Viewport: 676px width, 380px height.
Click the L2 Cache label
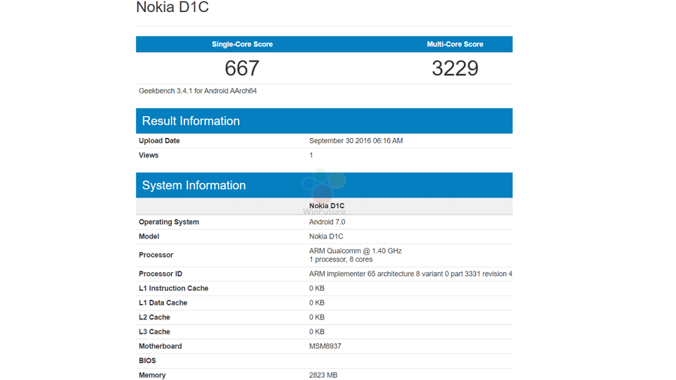click(154, 317)
